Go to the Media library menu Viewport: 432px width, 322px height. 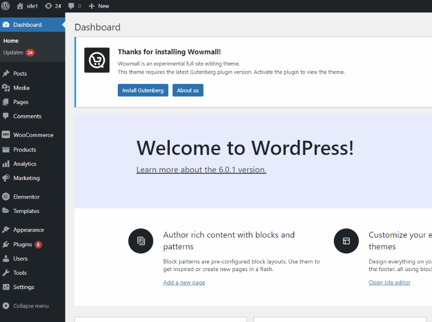point(22,88)
